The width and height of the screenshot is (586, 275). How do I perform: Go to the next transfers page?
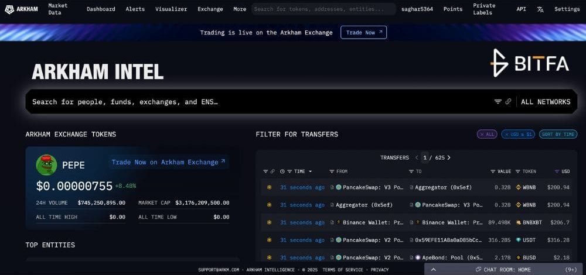(449, 157)
